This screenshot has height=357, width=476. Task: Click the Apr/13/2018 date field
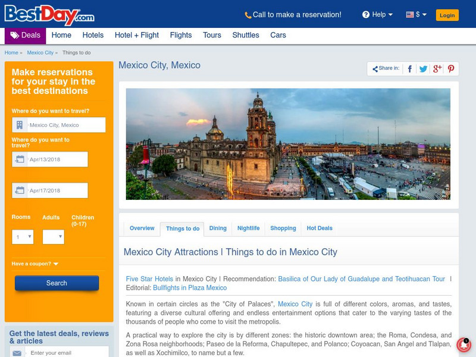pos(50,159)
